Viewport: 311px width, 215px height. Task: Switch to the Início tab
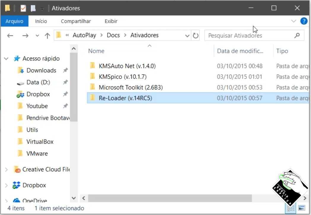point(41,21)
